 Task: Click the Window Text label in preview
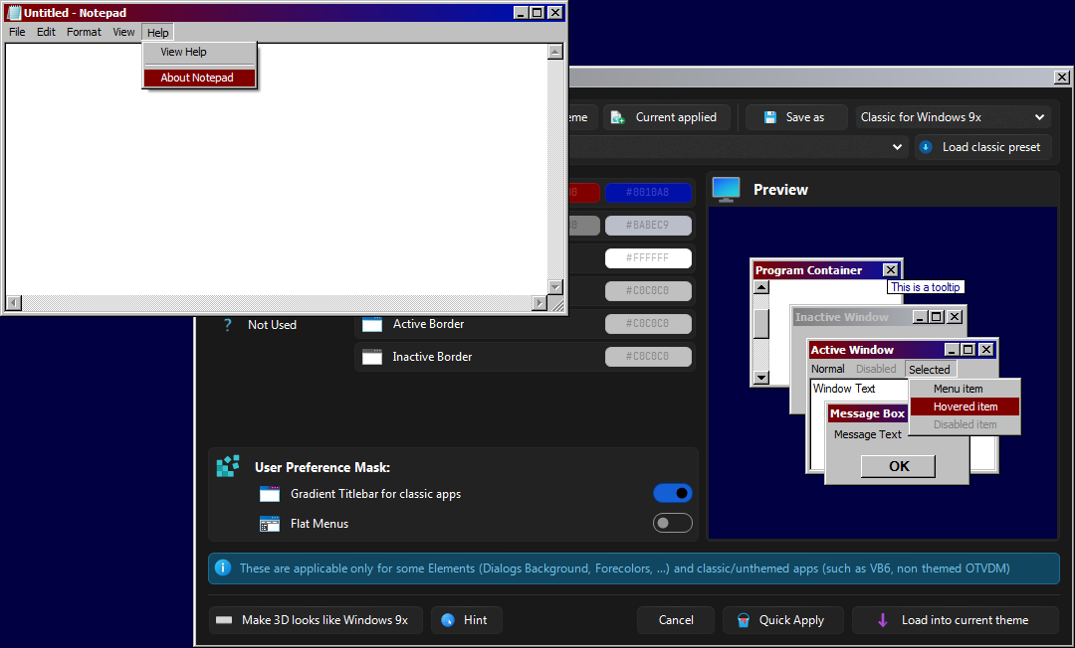[844, 389]
